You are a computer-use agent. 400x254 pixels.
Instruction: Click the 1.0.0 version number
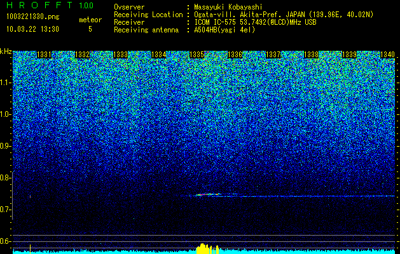click(86, 5)
